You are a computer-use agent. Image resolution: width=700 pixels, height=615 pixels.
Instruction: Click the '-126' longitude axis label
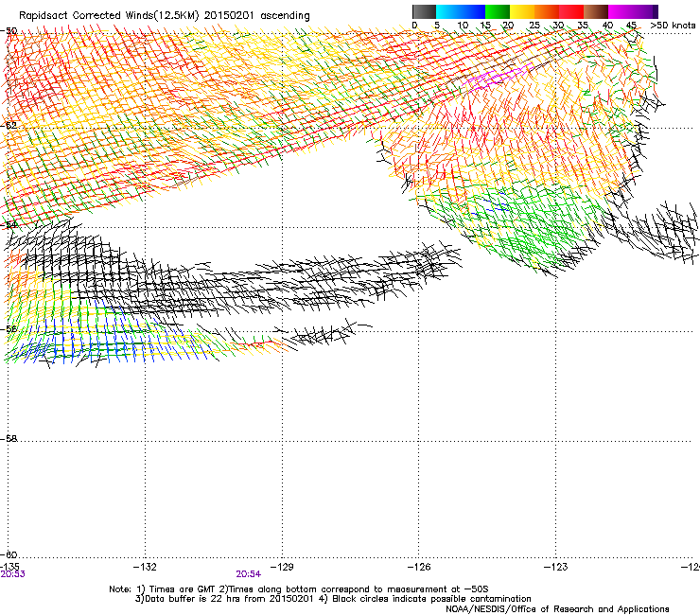click(x=419, y=567)
